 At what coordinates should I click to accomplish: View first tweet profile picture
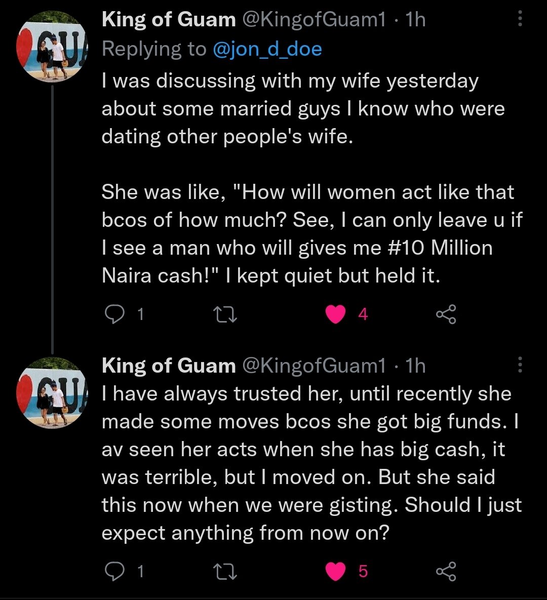[x=53, y=46]
